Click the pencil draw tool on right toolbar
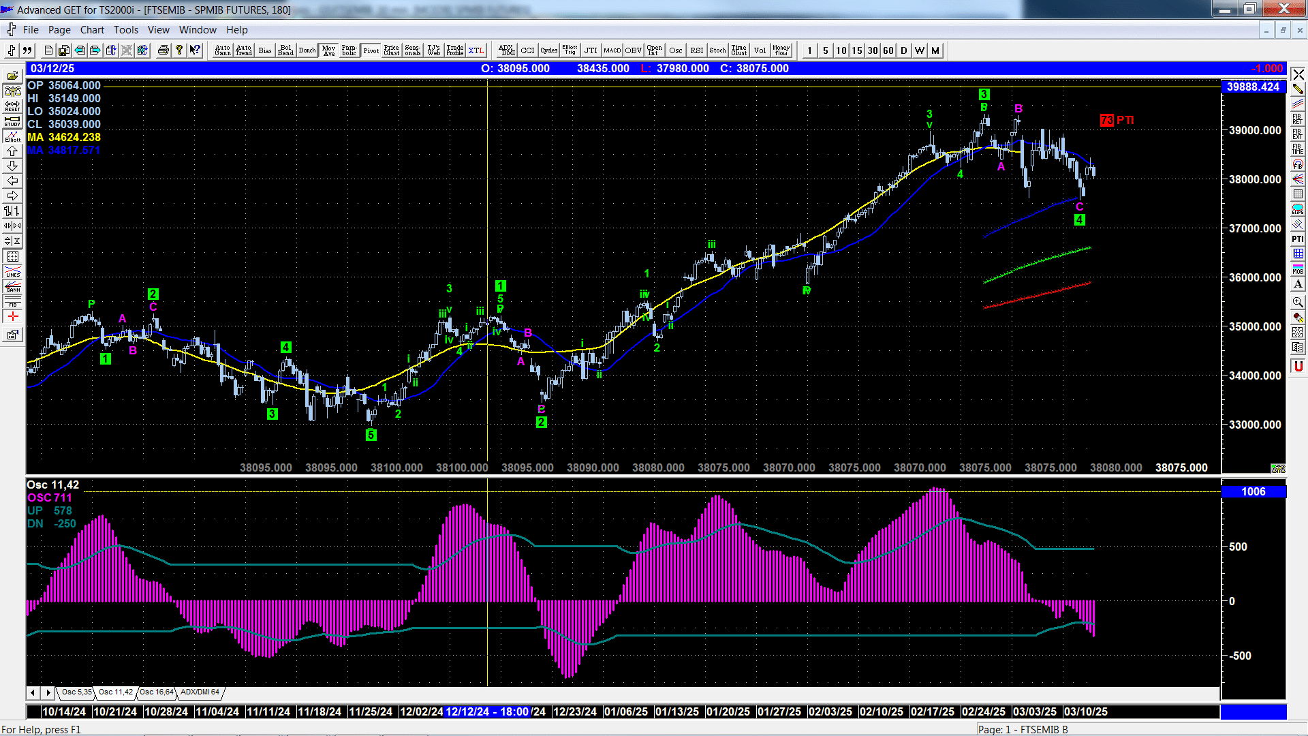This screenshot has height=736, width=1308. 1298,89
